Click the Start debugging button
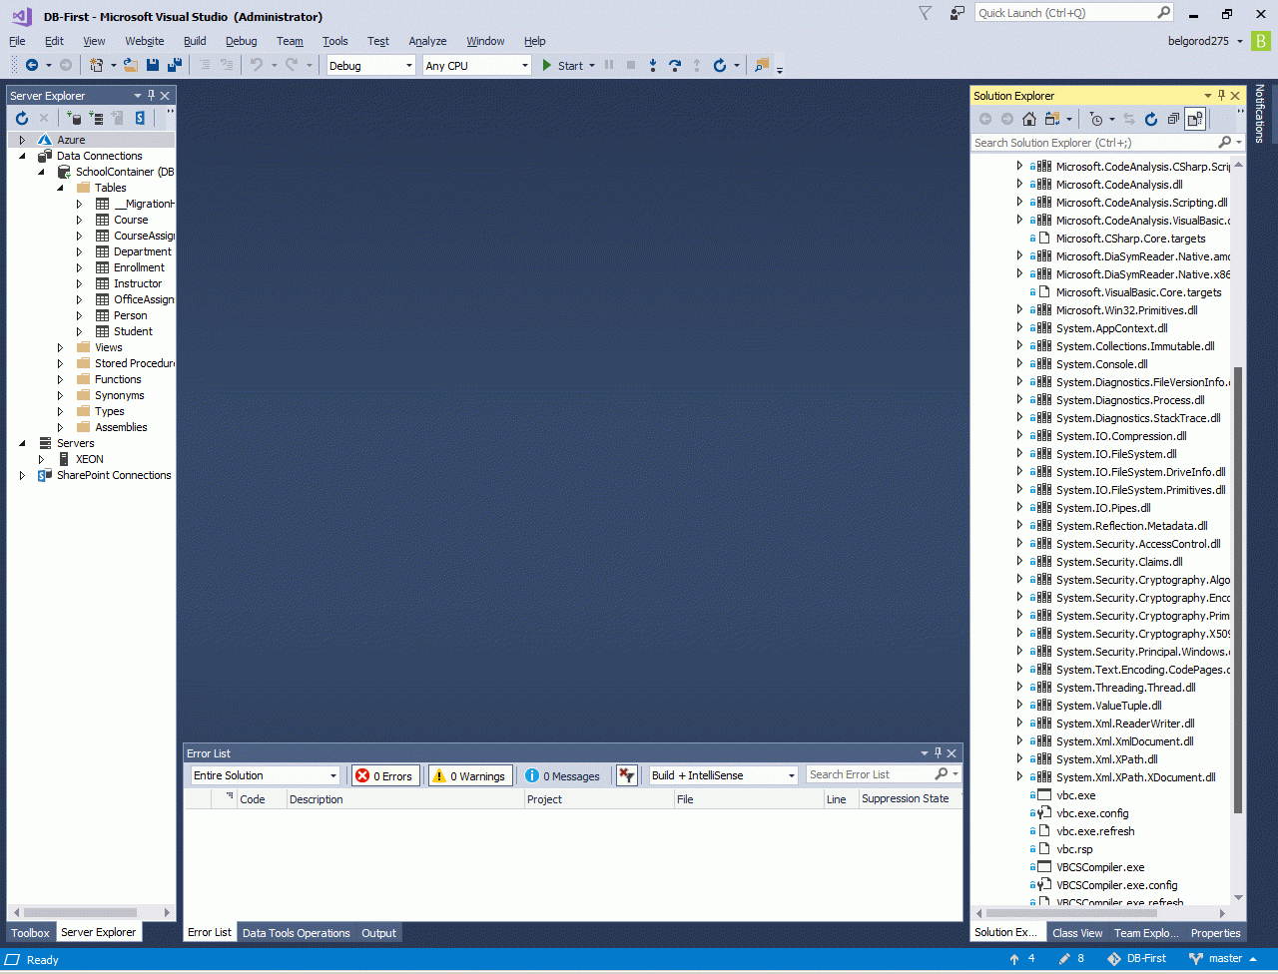 563,66
